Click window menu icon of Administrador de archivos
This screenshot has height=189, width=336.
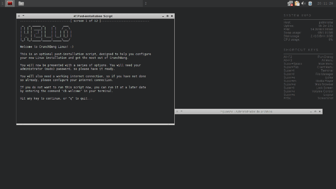pyautogui.click(x=177, y=112)
